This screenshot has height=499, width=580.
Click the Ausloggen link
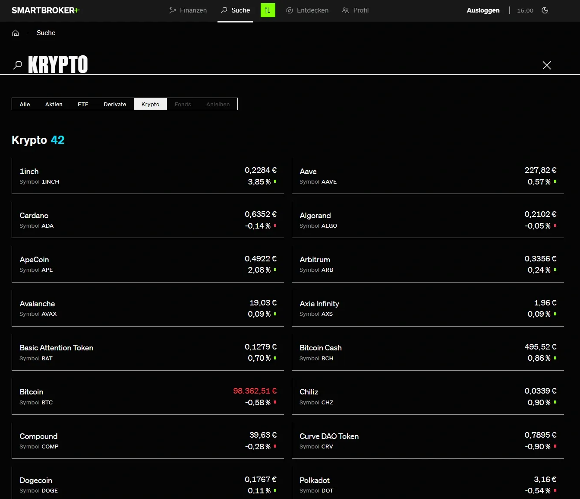point(483,10)
